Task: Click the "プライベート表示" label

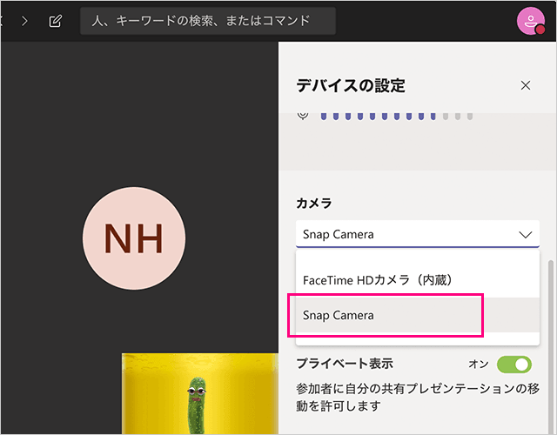Action: click(x=345, y=364)
